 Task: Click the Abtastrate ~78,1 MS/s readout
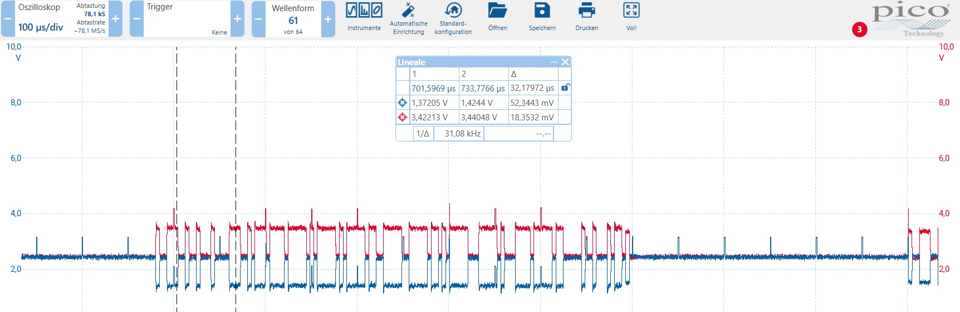(90, 27)
